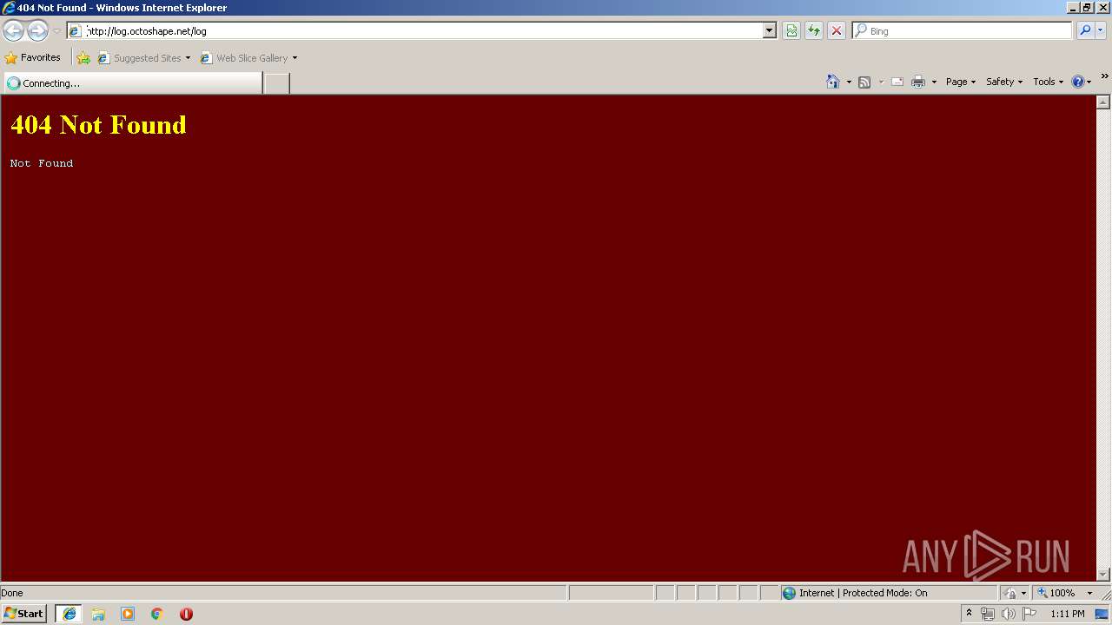
Task: Click the Internet Explorer taskbar icon
Action: tap(69, 614)
